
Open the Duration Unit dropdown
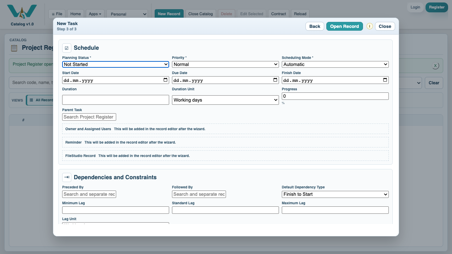225,100
